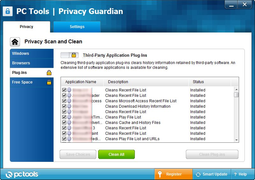Image resolution: width=255 pixels, height=180 pixels.
Task: Click the plug-in list scrollbar up arrow
Action: click(237, 90)
